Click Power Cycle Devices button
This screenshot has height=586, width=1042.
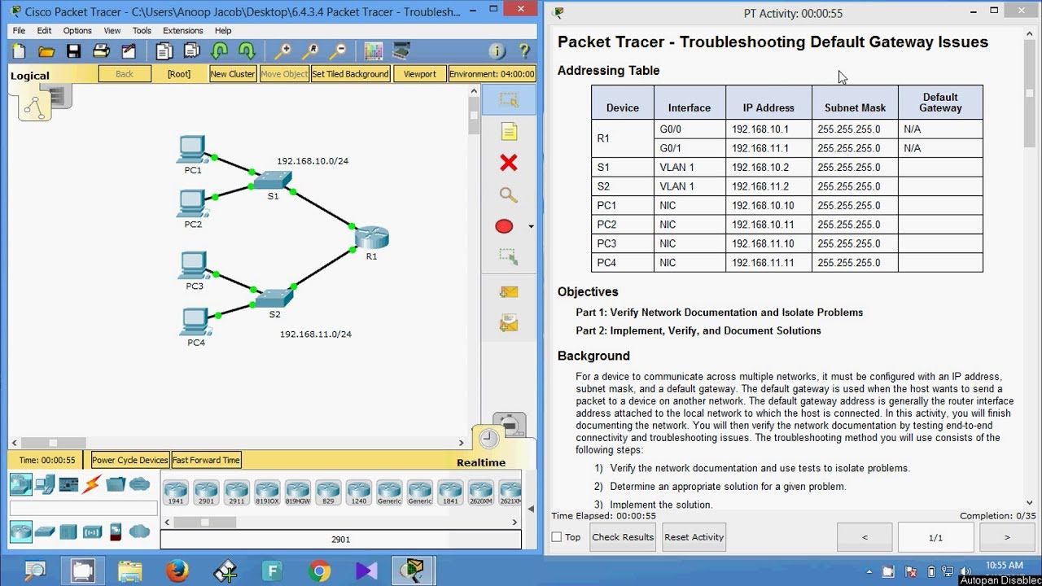pos(130,460)
